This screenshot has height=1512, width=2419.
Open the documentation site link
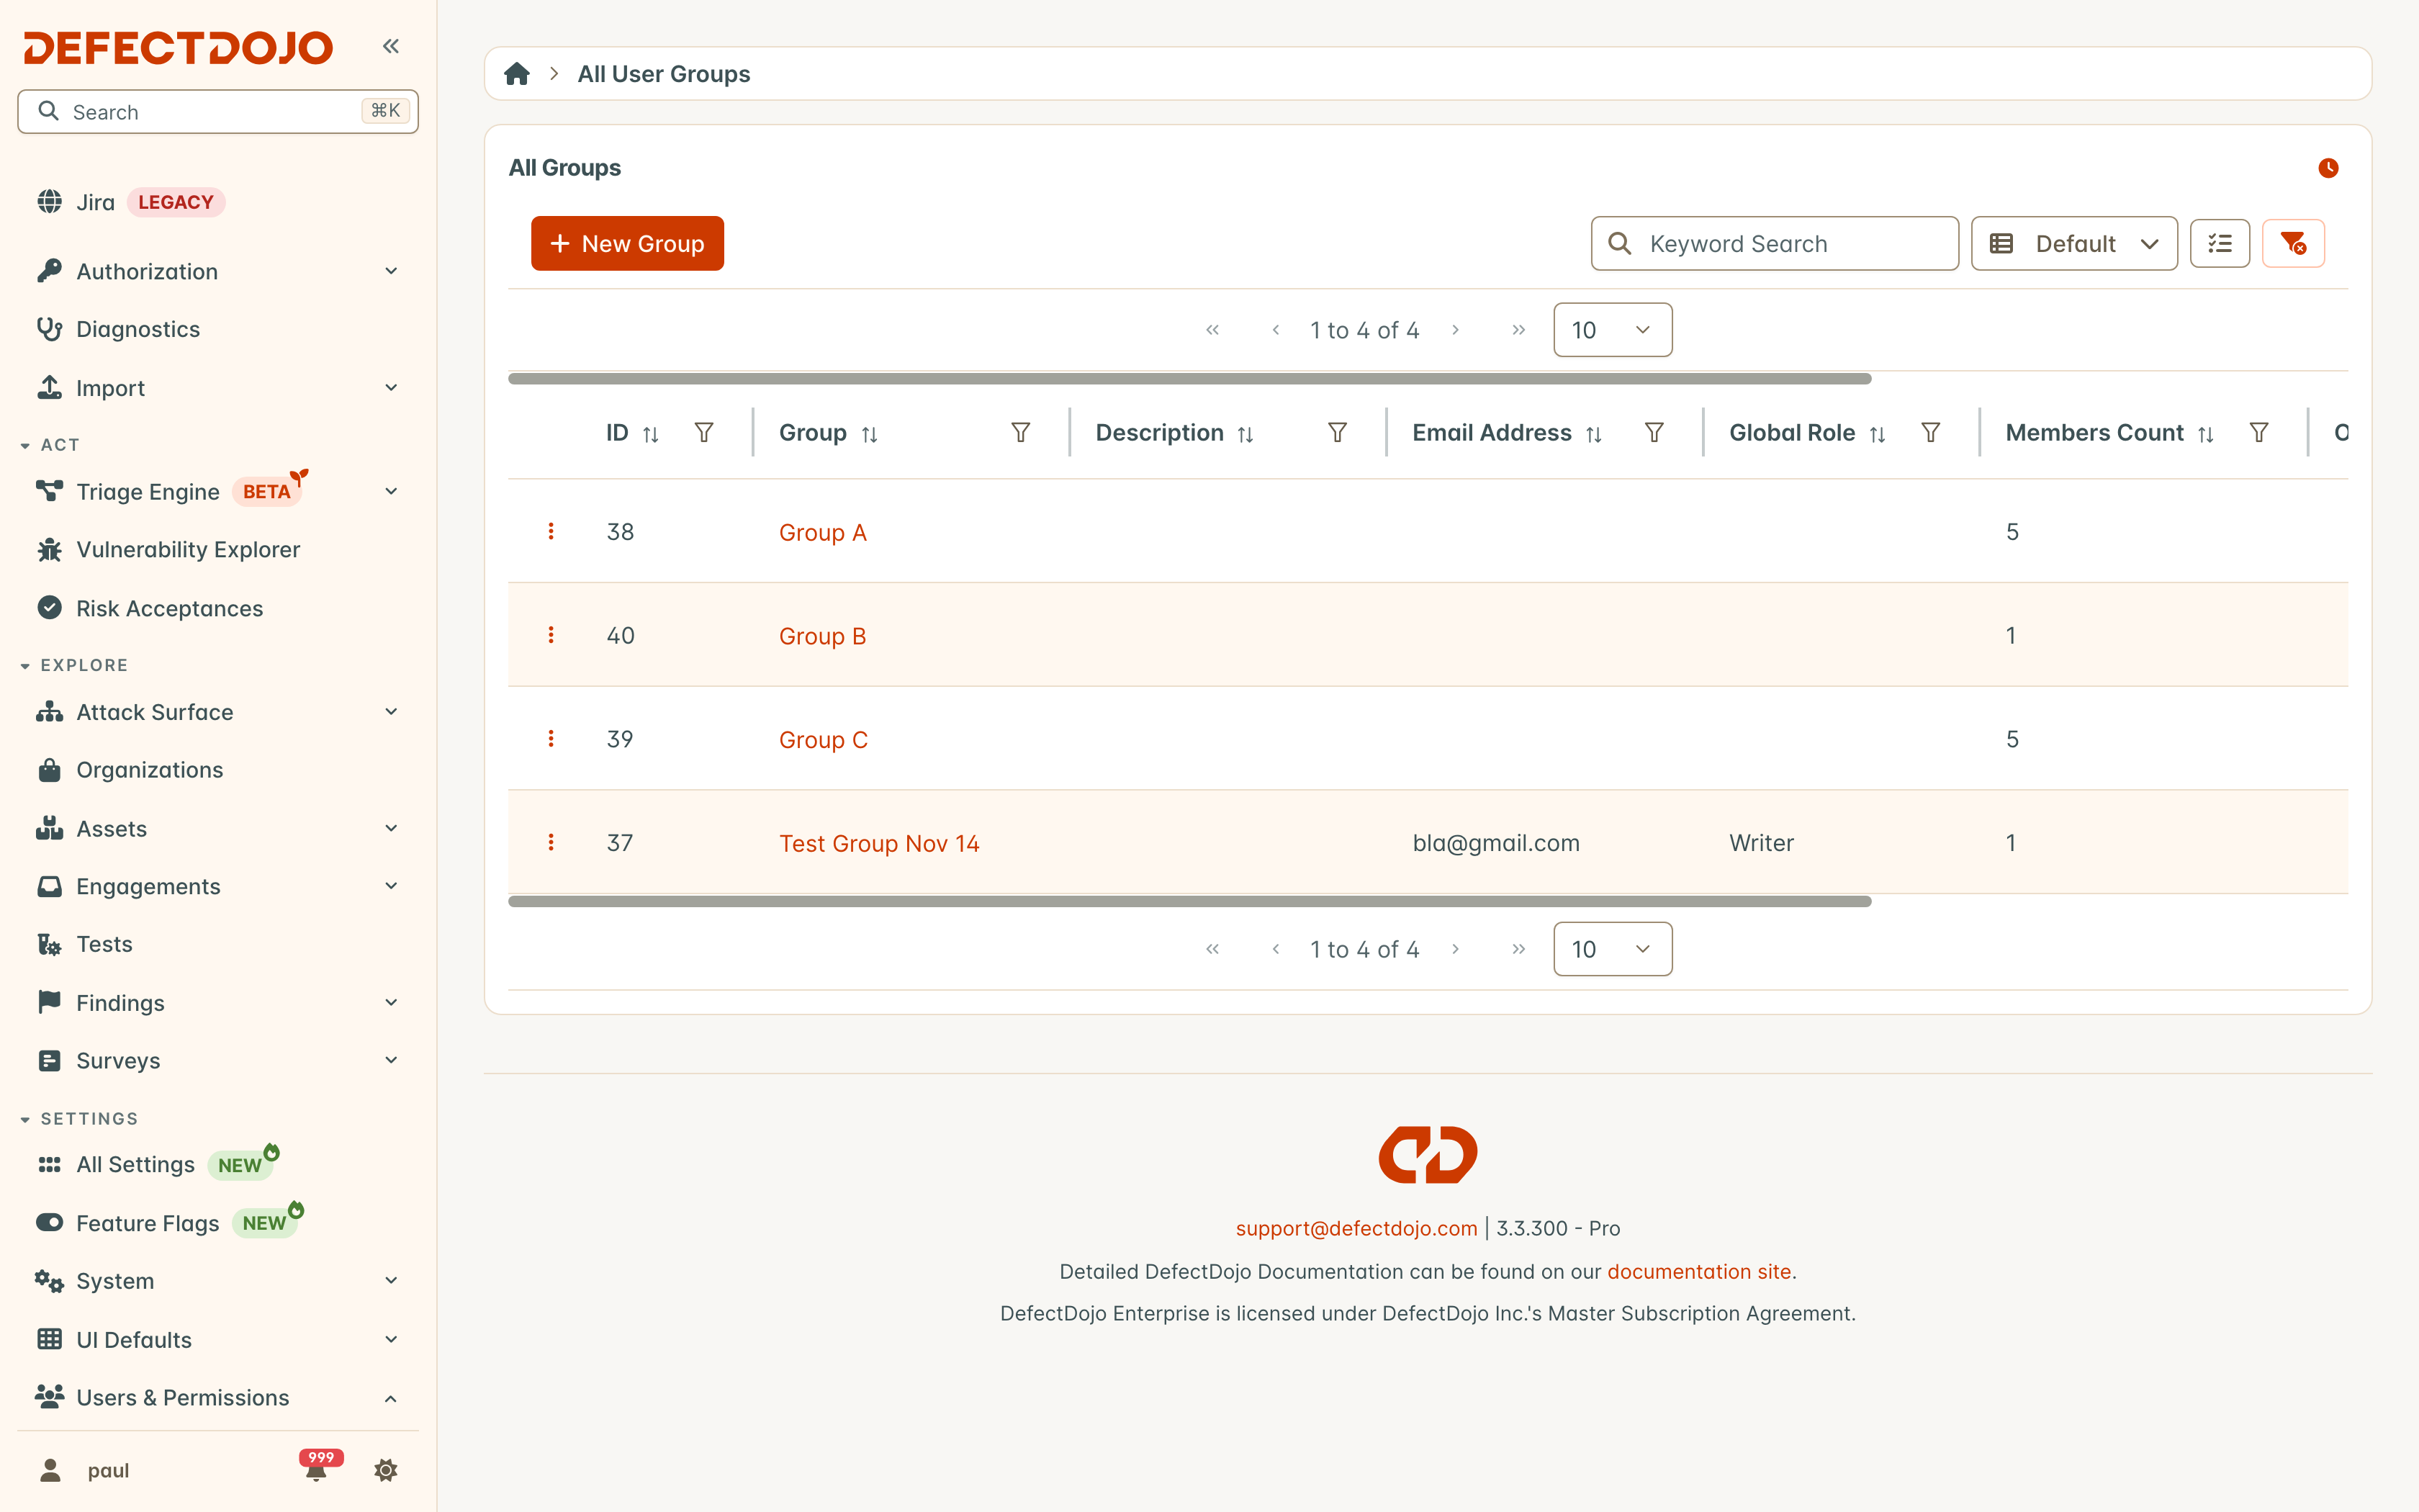pyautogui.click(x=1698, y=1271)
